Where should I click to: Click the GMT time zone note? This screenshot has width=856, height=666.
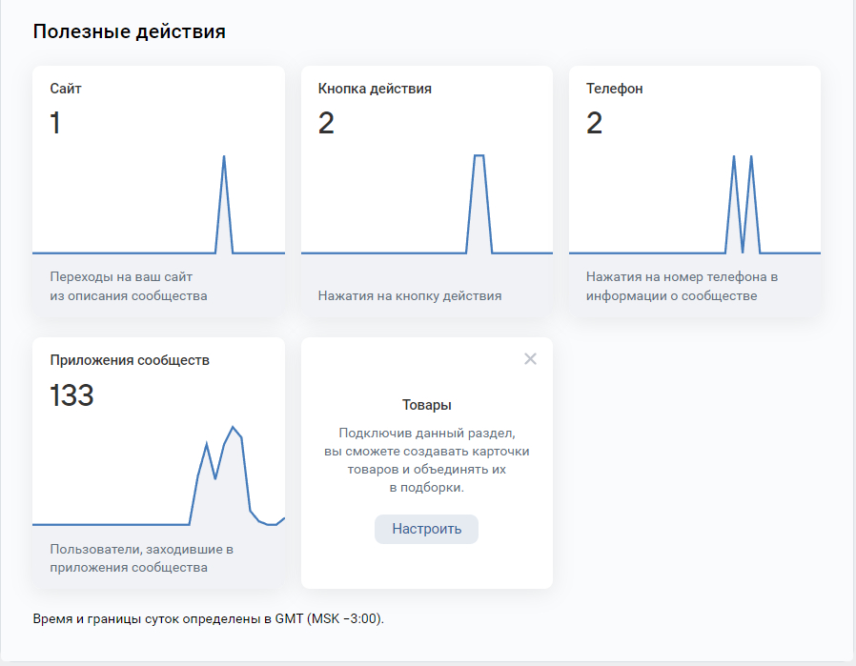click(x=208, y=618)
